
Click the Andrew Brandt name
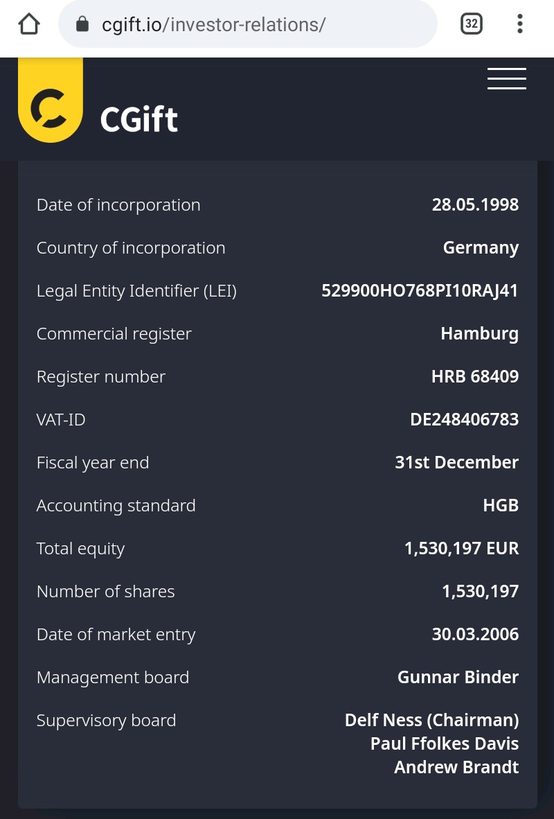point(456,767)
